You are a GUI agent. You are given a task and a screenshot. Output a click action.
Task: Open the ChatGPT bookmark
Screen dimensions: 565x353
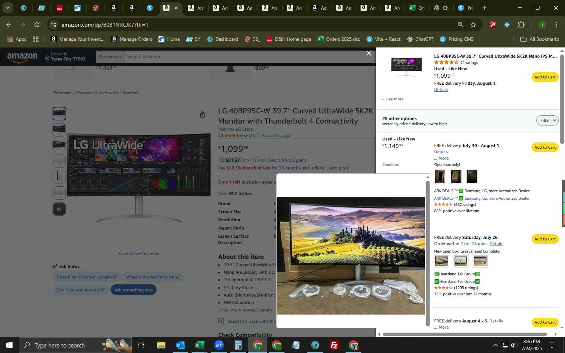[420, 39]
